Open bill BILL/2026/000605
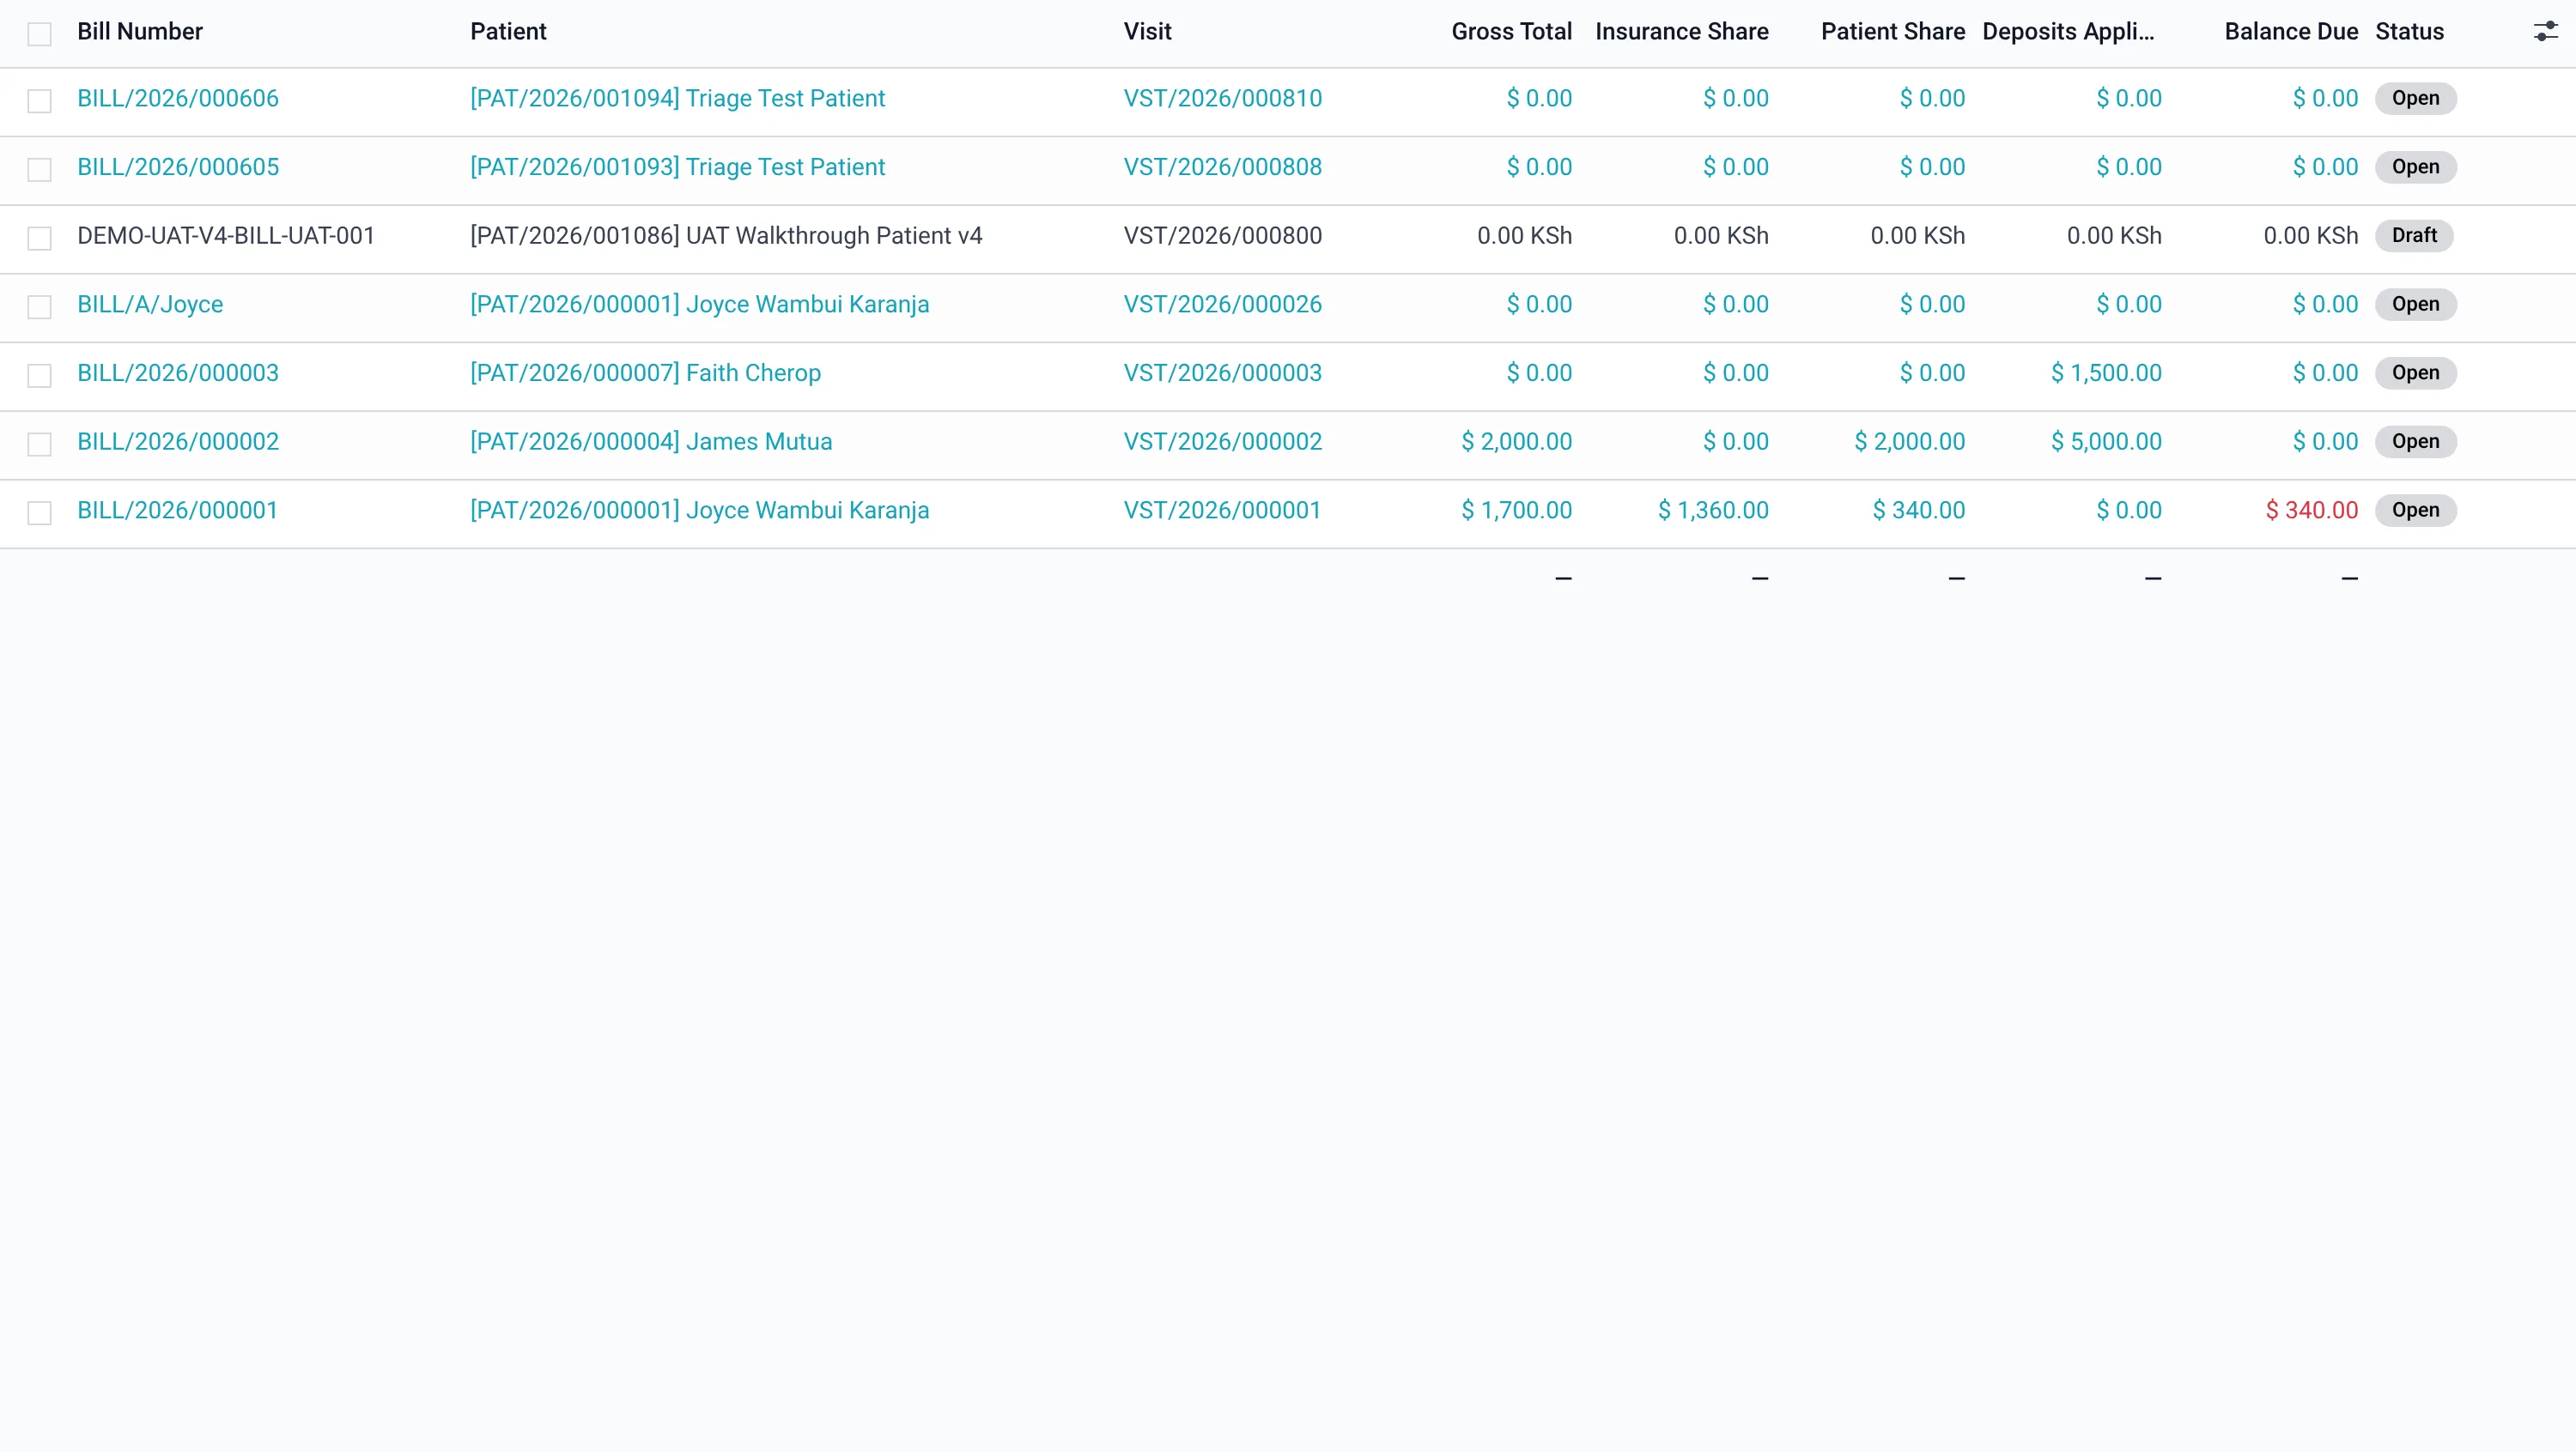Image resolution: width=2576 pixels, height=1452 pixels. point(178,166)
